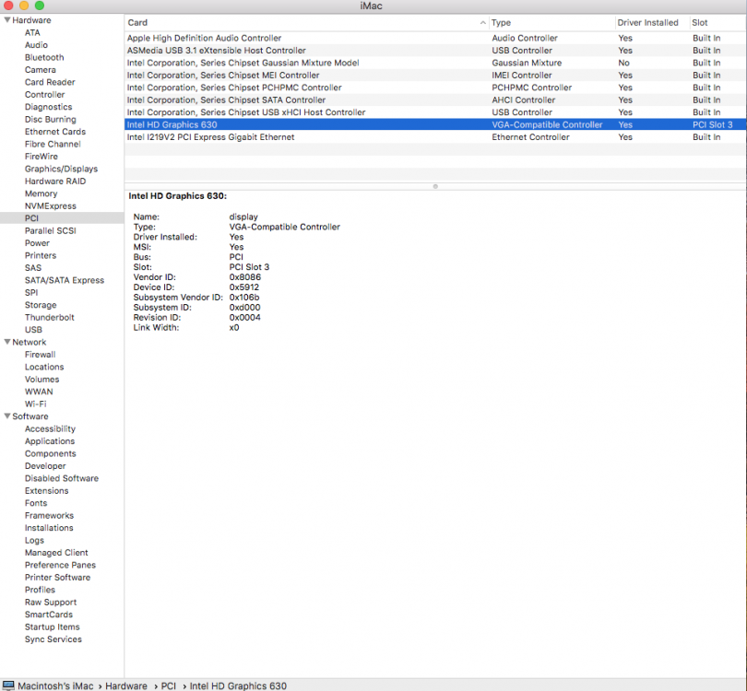
Task: Select Series Chipset SATA Controller row
Action: 435,100
